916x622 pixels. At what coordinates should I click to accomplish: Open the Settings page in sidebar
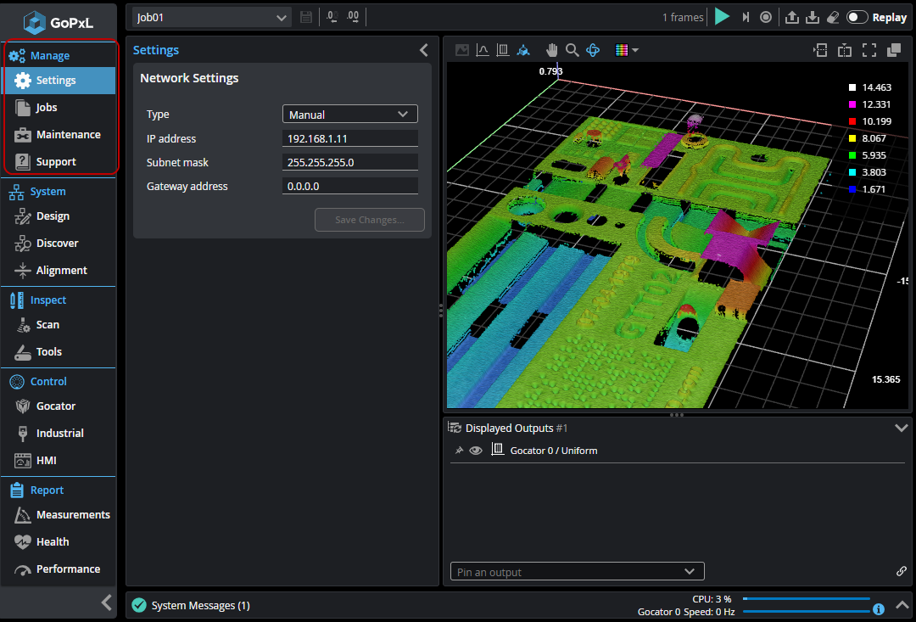(59, 80)
